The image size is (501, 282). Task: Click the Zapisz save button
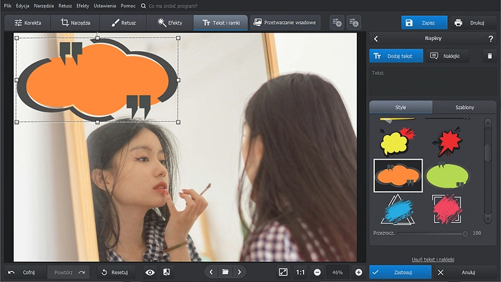424,23
